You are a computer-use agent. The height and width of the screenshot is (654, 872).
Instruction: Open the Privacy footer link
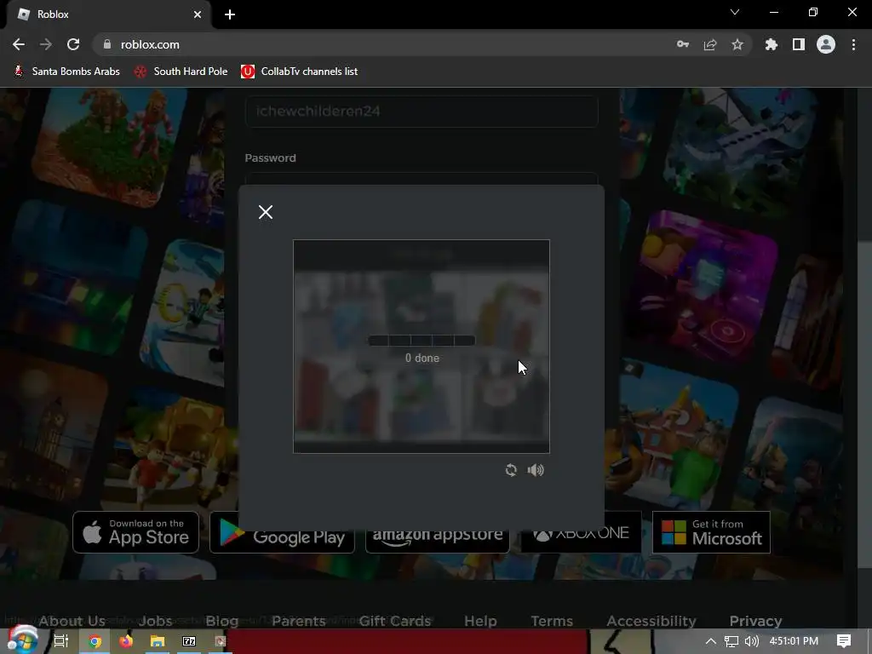pyautogui.click(x=756, y=621)
